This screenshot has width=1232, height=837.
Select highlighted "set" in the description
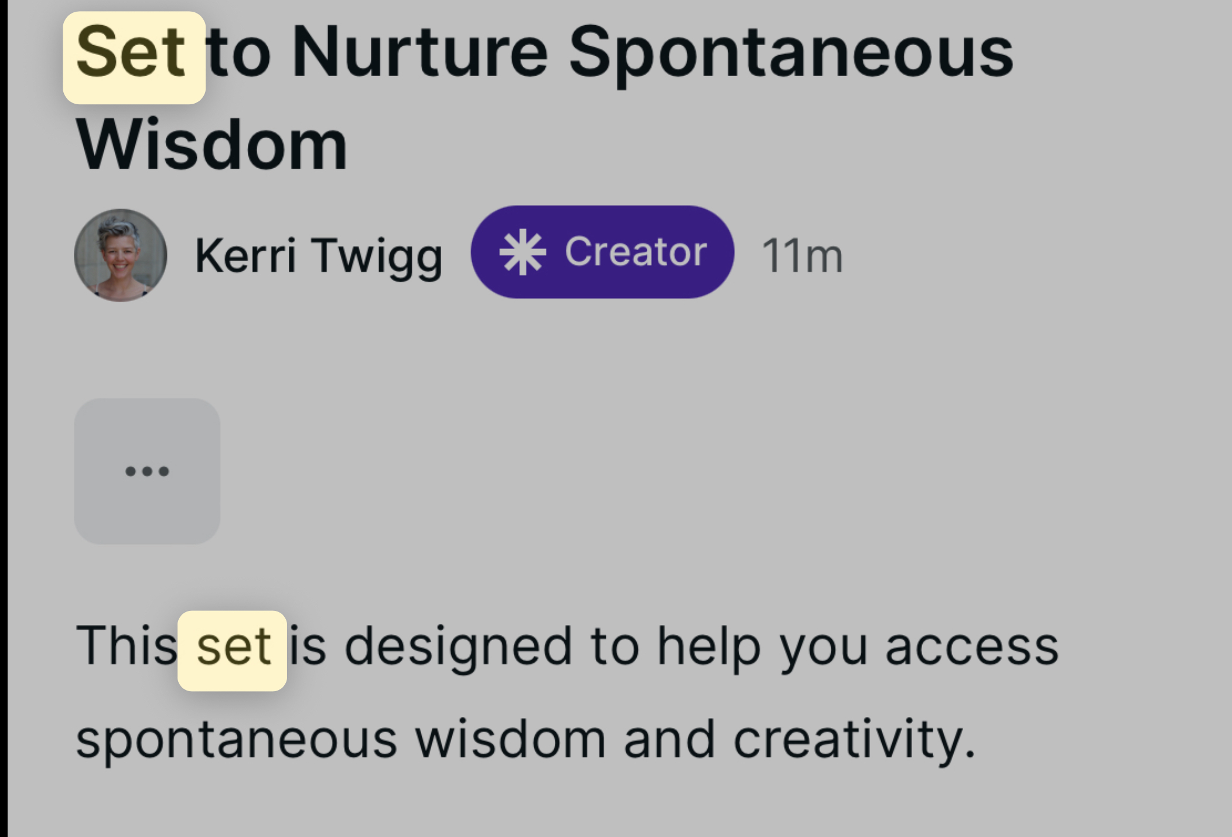(x=233, y=647)
